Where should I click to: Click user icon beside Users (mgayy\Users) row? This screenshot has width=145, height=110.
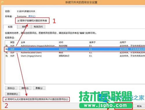tap(7, 56)
